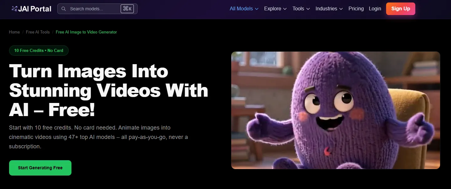
Task: Click the purple knitted character video preview
Action: click(336, 110)
